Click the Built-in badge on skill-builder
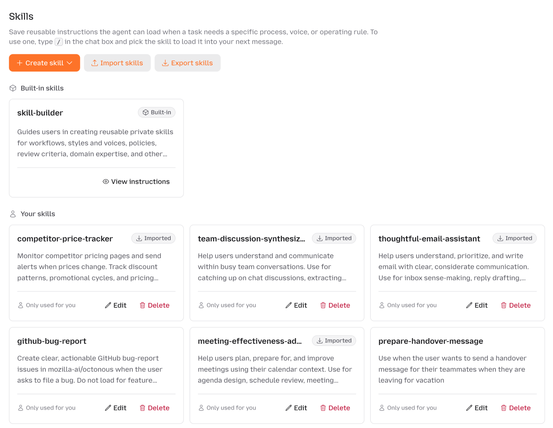 pyautogui.click(x=156, y=112)
